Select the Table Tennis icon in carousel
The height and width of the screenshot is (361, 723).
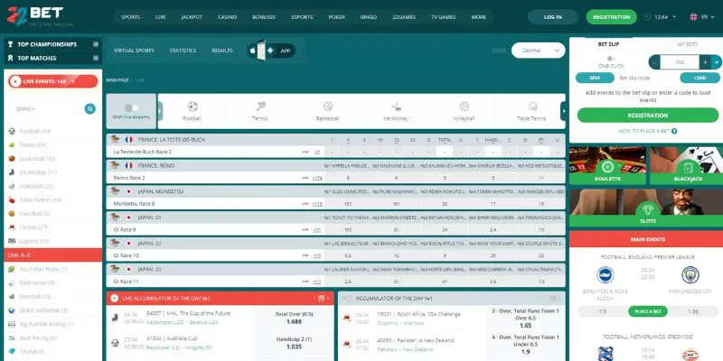point(532,106)
